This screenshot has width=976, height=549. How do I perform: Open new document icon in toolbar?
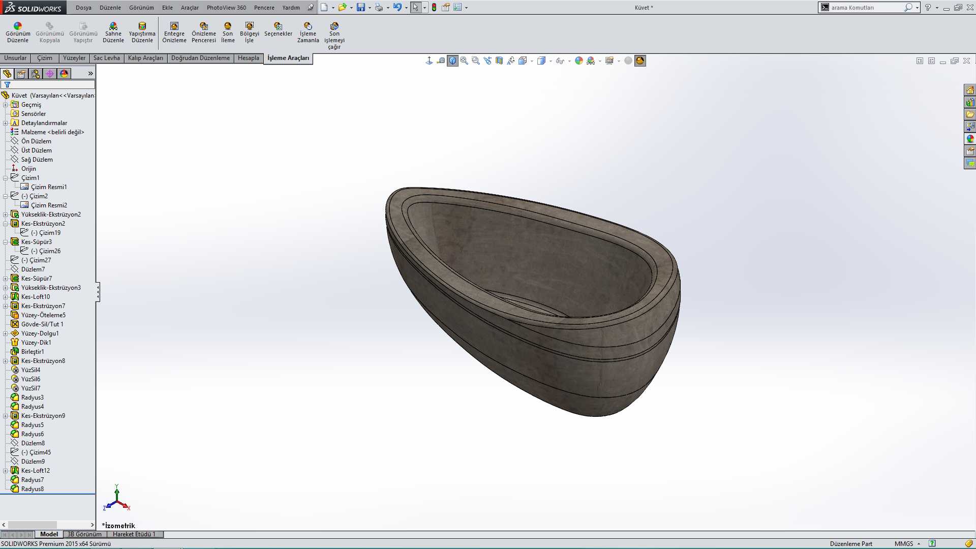point(324,7)
